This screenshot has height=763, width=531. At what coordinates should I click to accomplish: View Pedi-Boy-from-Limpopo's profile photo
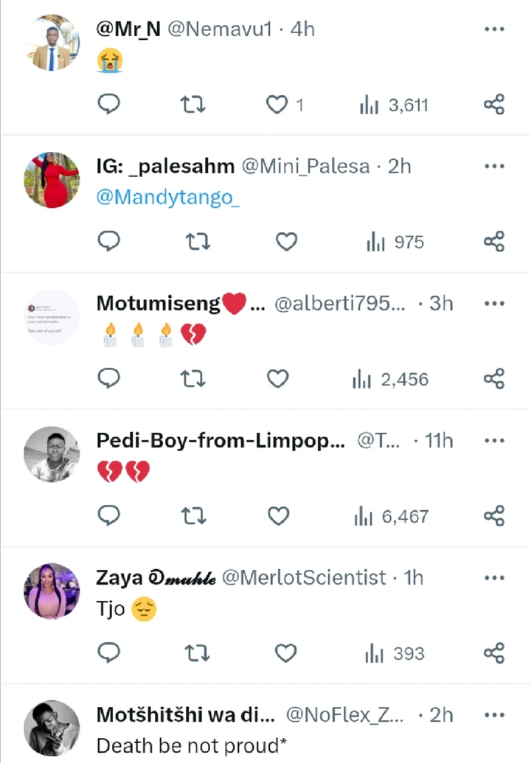[x=52, y=454]
